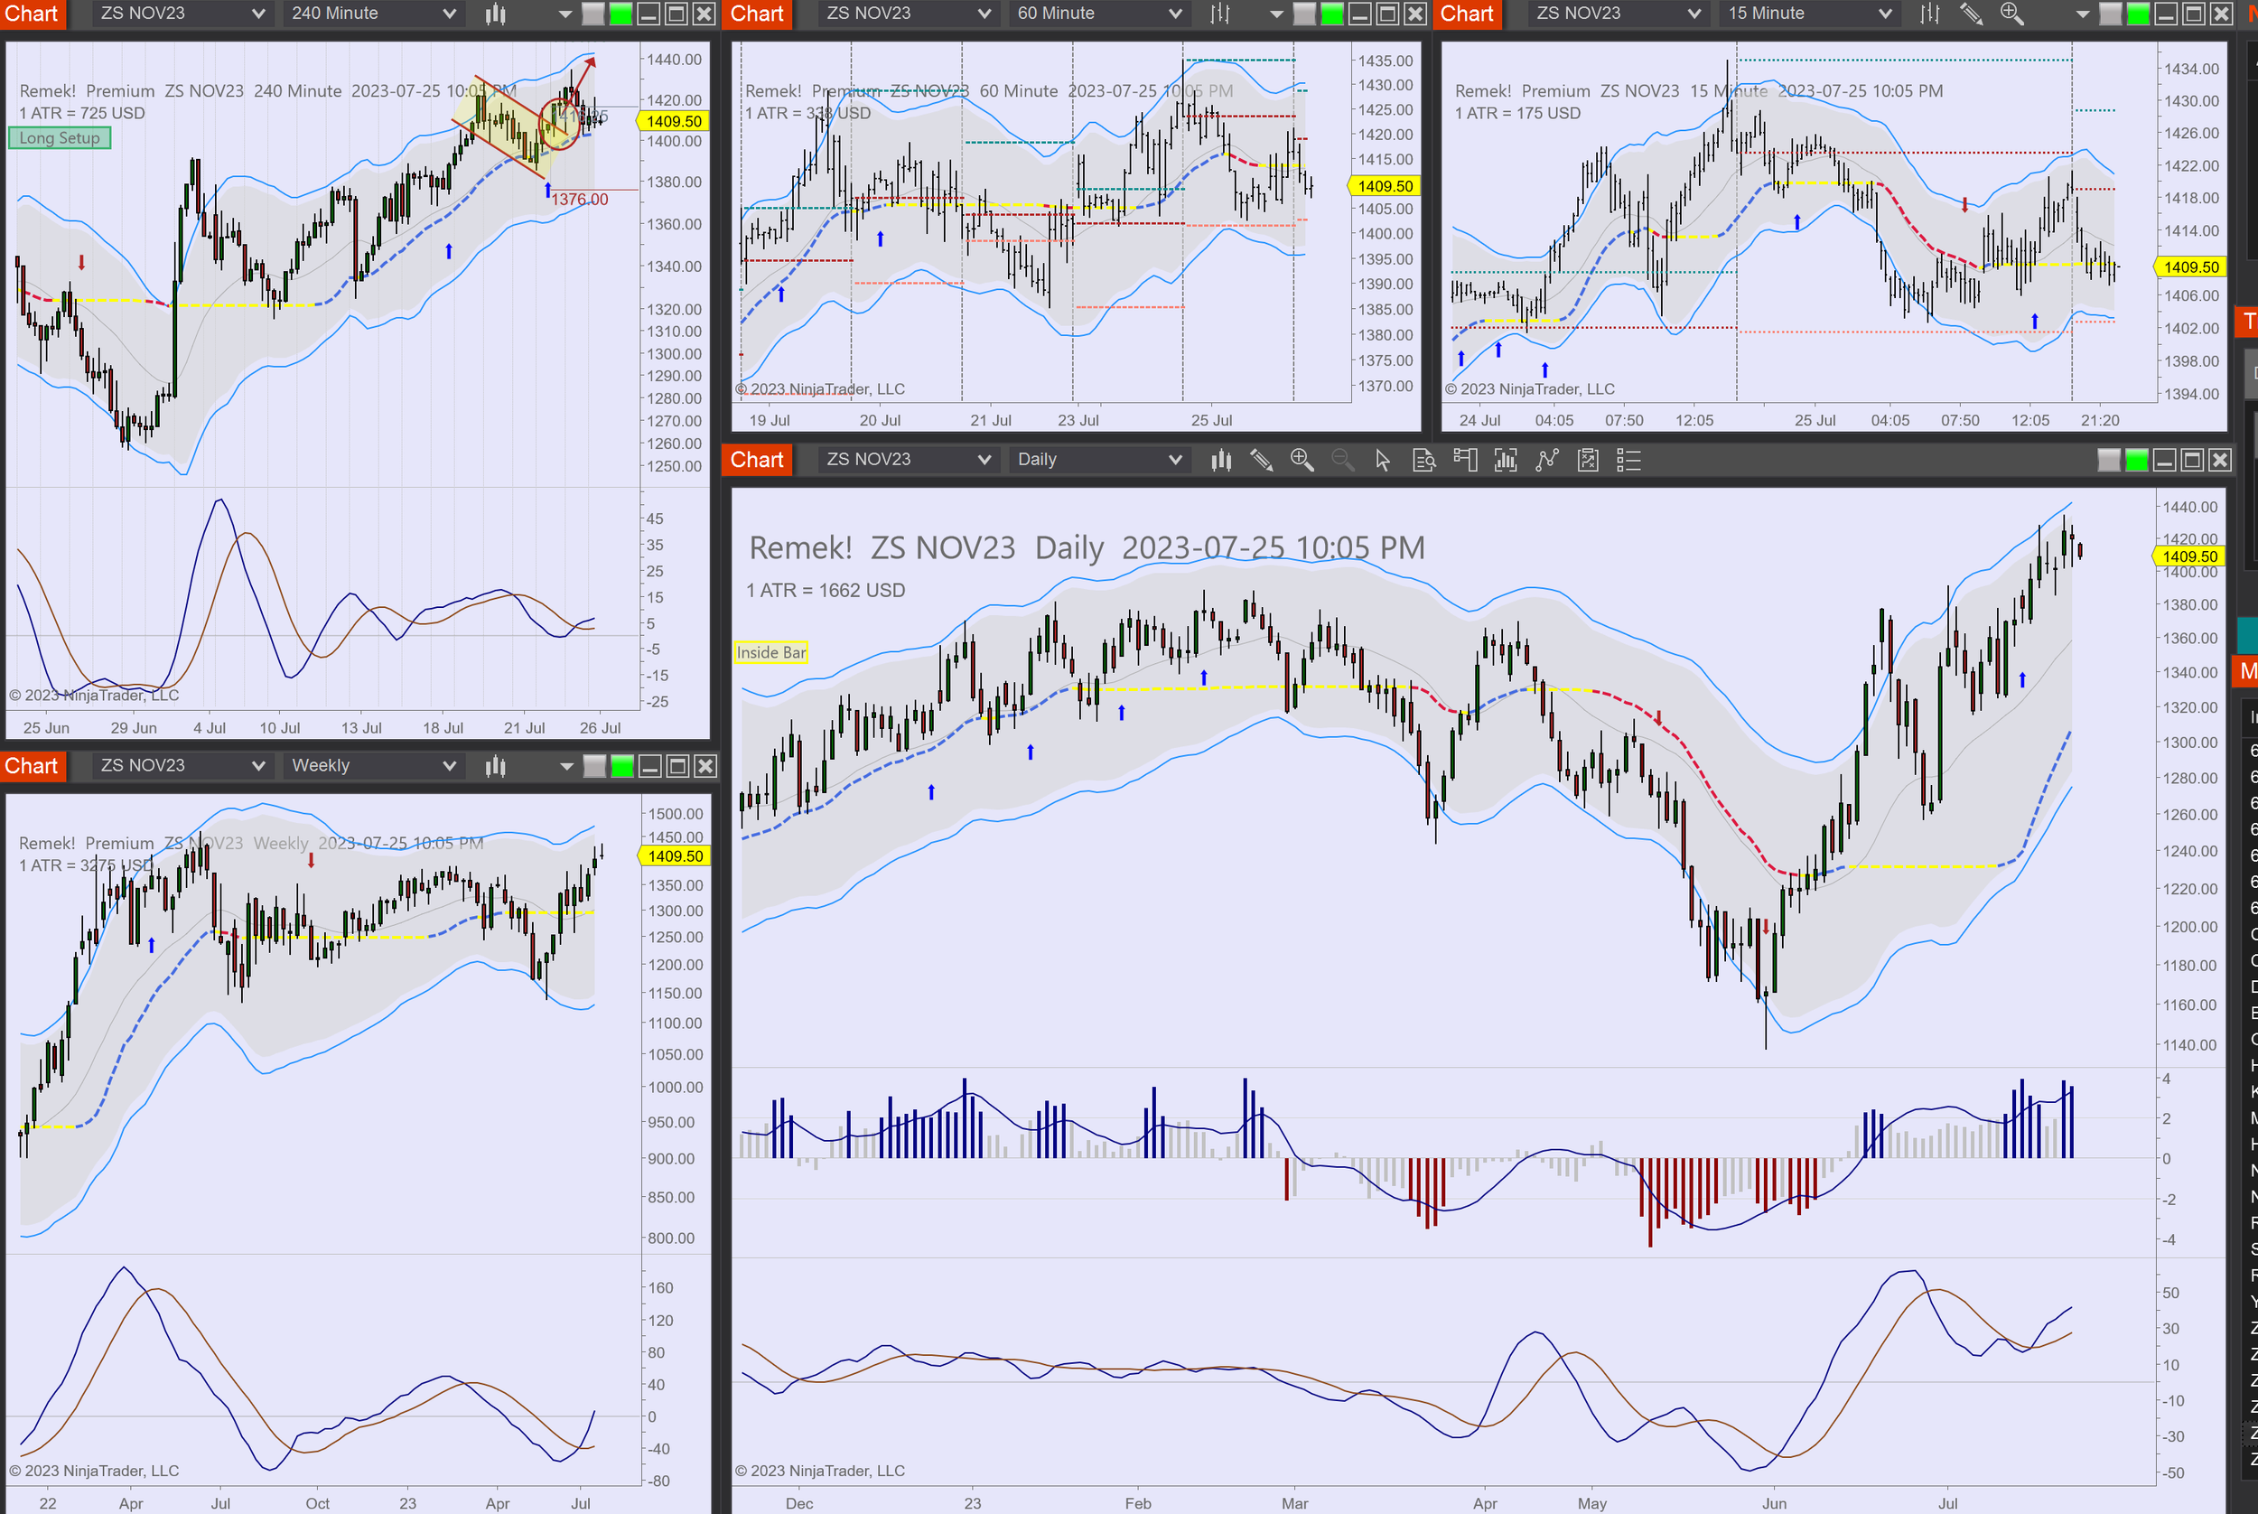Activate zoom in magnifier on Daily chart

pyautogui.click(x=1302, y=460)
